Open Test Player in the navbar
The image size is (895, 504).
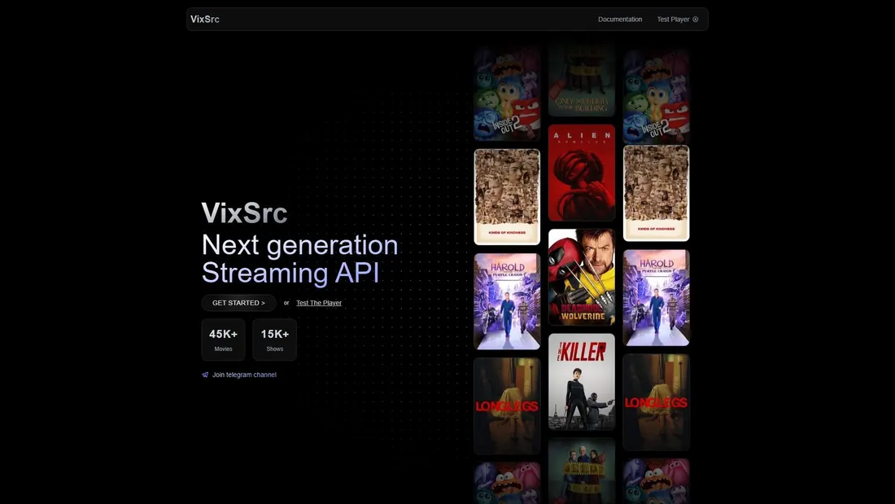tap(677, 20)
